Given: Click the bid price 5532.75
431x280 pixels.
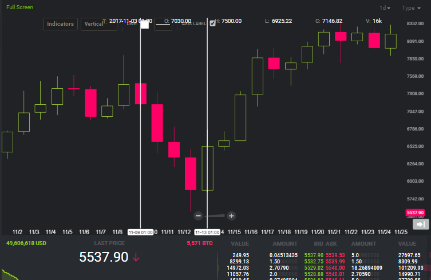Looking at the screenshot, I should (314, 262).
